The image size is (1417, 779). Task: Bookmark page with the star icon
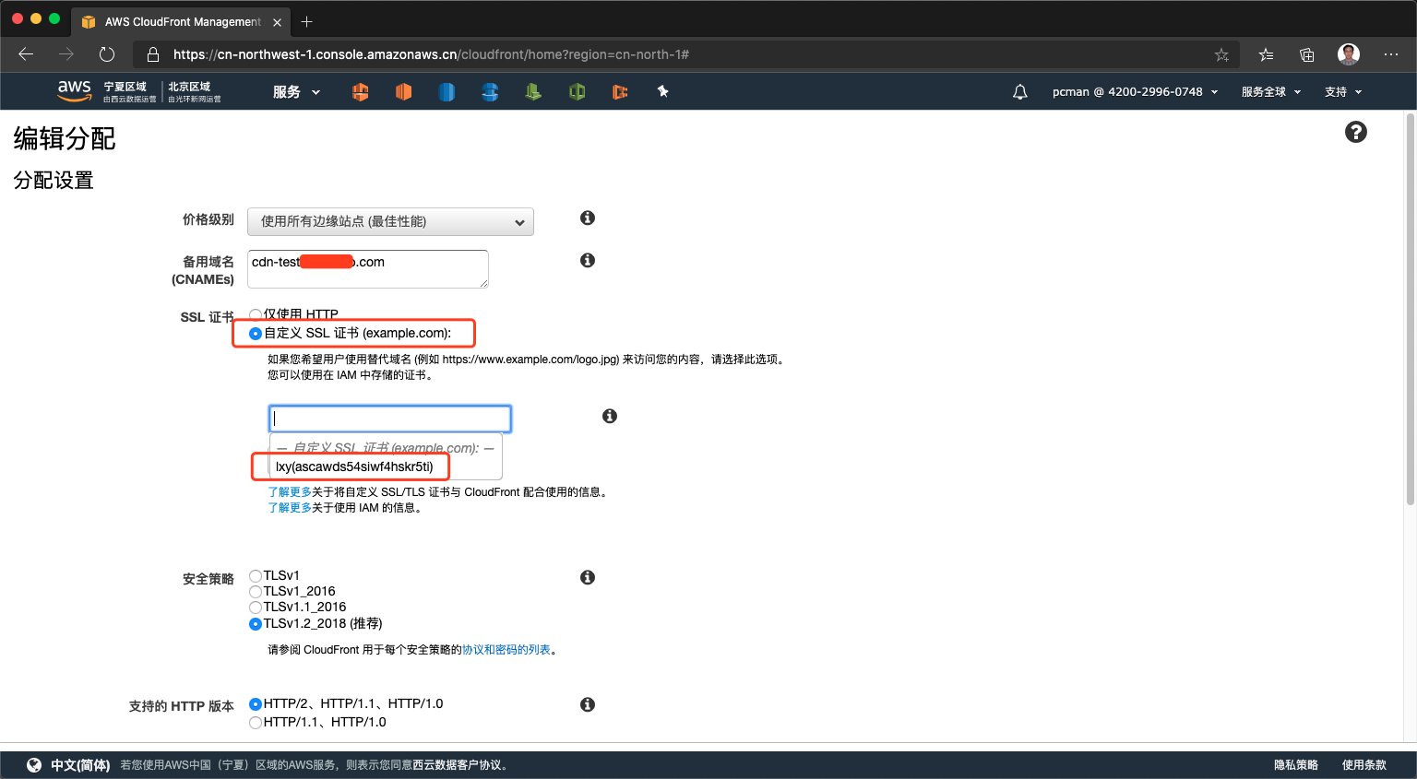[1221, 55]
